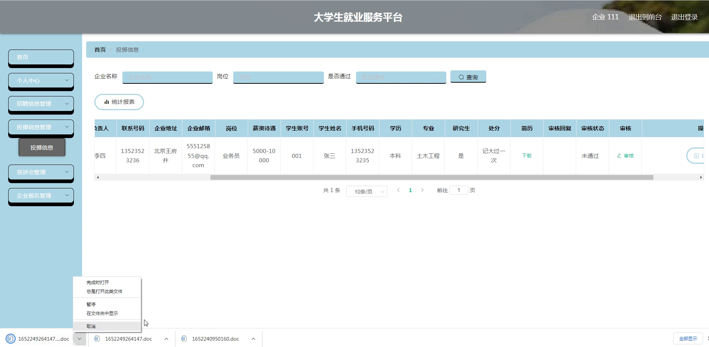709x347 pixels.
Task: Click the 1652249264147.doc file icon
Action: (97, 338)
